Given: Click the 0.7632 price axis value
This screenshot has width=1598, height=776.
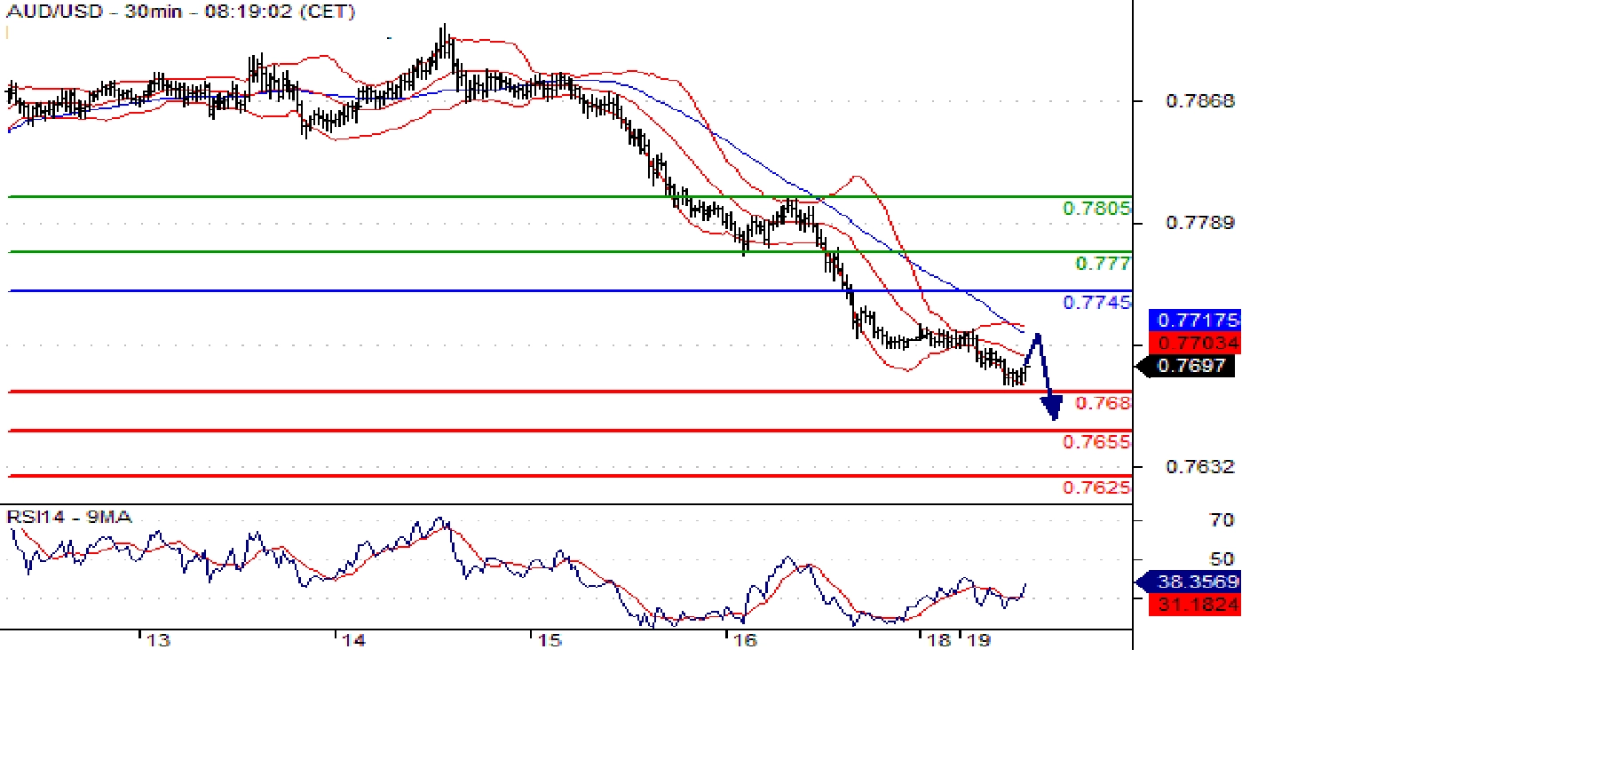Looking at the screenshot, I should click(1200, 467).
